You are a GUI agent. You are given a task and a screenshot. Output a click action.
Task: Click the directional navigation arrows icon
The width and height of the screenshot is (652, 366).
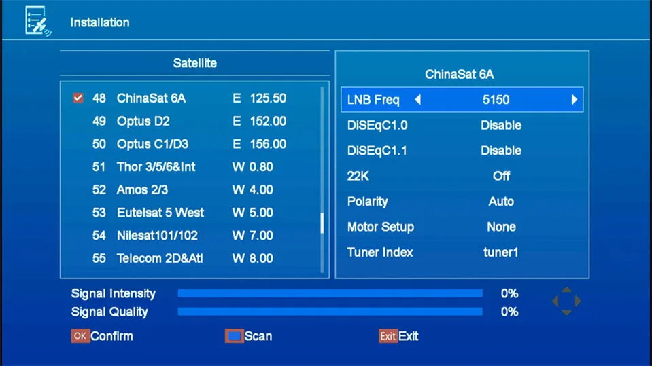coord(566,301)
